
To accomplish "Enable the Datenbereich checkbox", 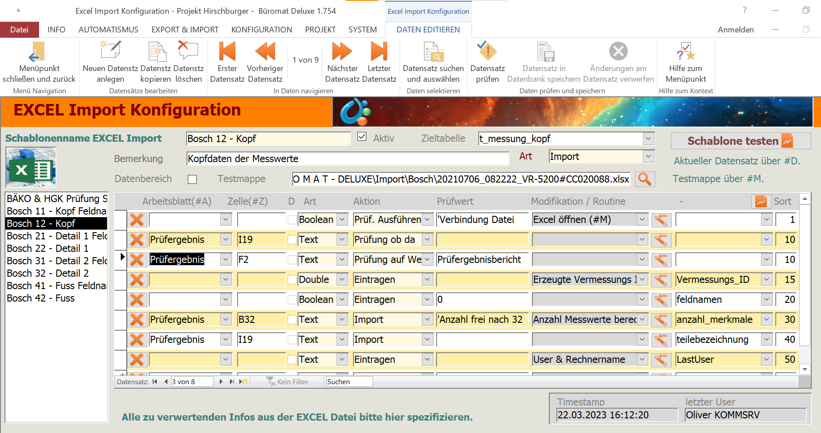I will click(x=192, y=179).
